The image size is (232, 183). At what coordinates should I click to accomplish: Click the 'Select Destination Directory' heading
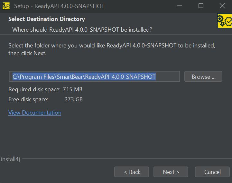[47, 19]
